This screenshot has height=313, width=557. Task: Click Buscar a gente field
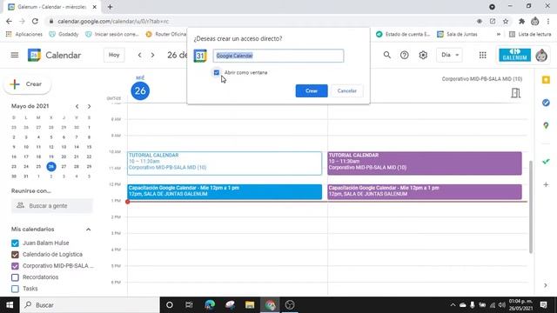coord(52,206)
